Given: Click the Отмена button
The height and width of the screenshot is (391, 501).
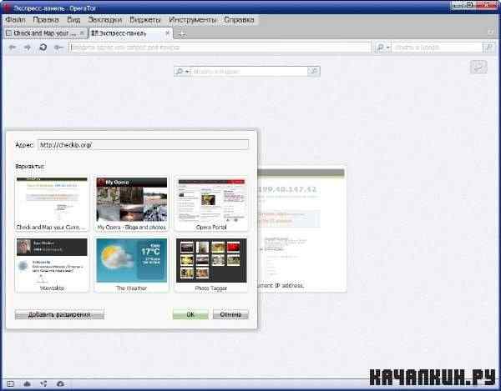Looking at the screenshot, I should click(230, 314).
